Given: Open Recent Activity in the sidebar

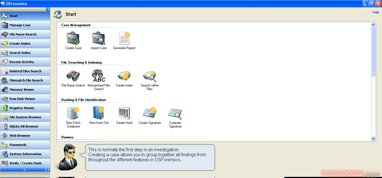Looking at the screenshot, I should point(25,62).
